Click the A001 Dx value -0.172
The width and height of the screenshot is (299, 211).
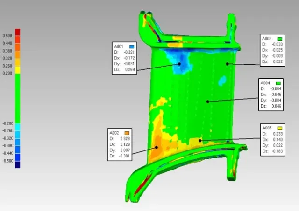pyautogui.click(x=129, y=58)
